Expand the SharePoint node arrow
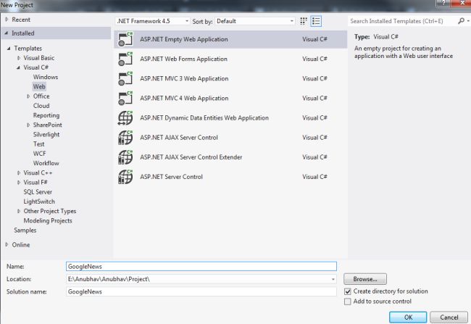 [28, 125]
